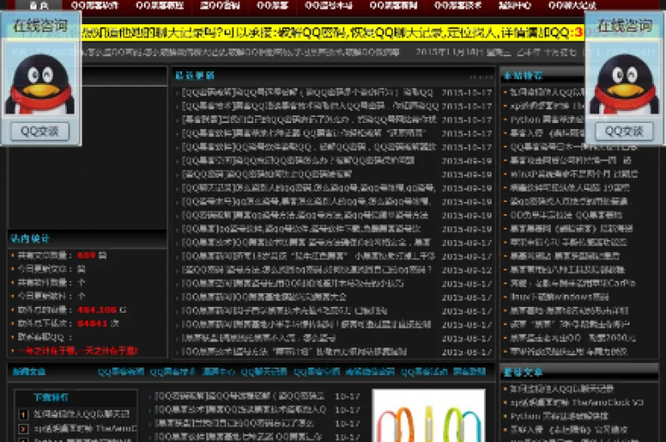Click the 下载排行 panel heading
The height and width of the screenshot is (442, 666).
51,398
